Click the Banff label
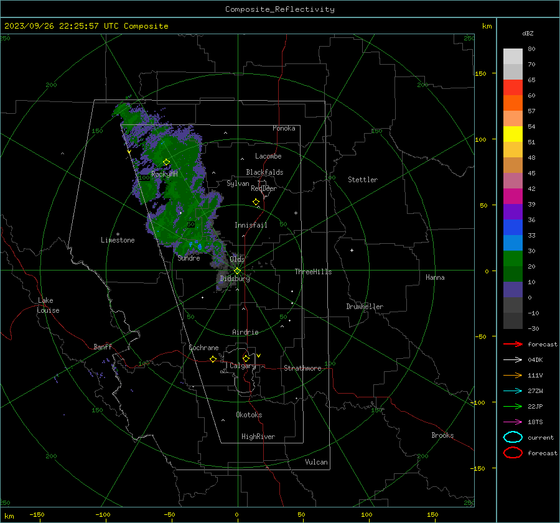The height and width of the screenshot is (523, 560). (x=103, y=346)
